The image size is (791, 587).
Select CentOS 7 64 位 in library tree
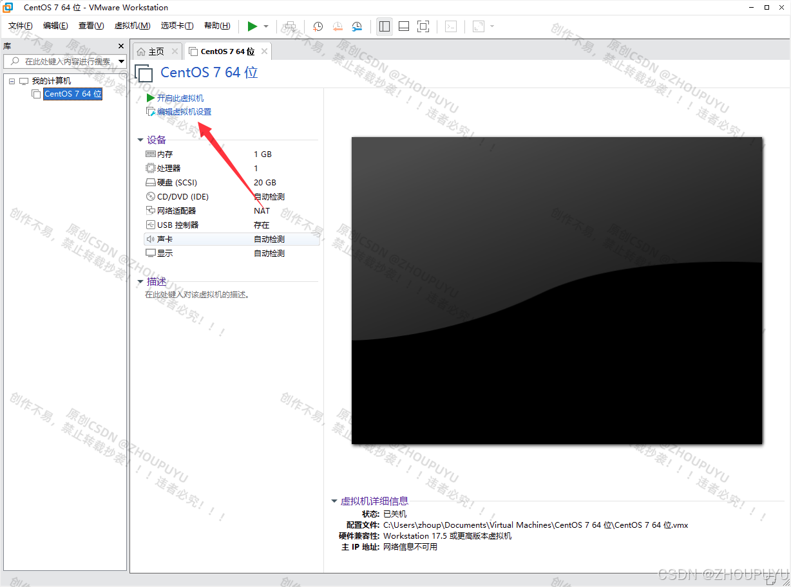click(73, 94)
